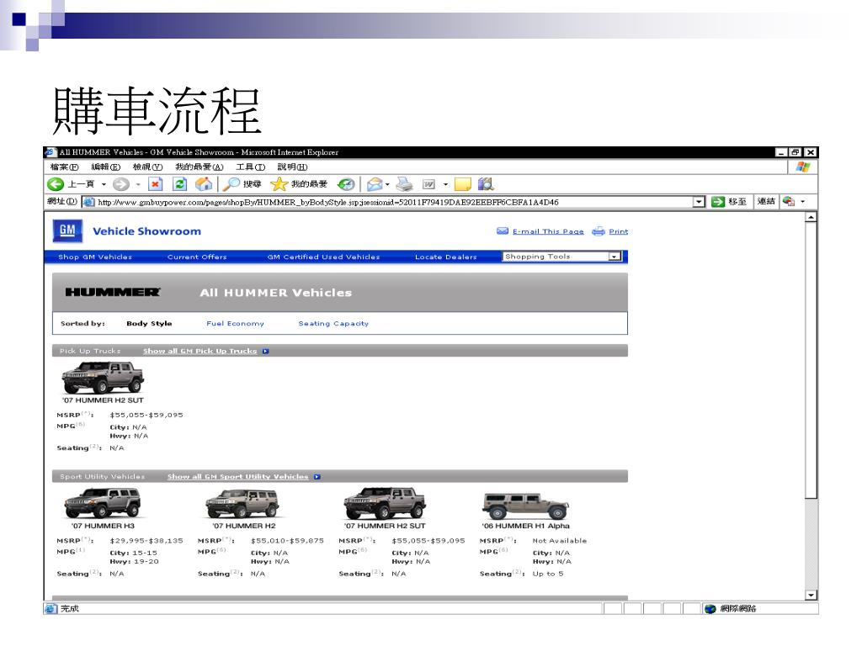Click the links bar extra icon
The width and height of the screenshot is (862, 646).
[x=789, y=202]
